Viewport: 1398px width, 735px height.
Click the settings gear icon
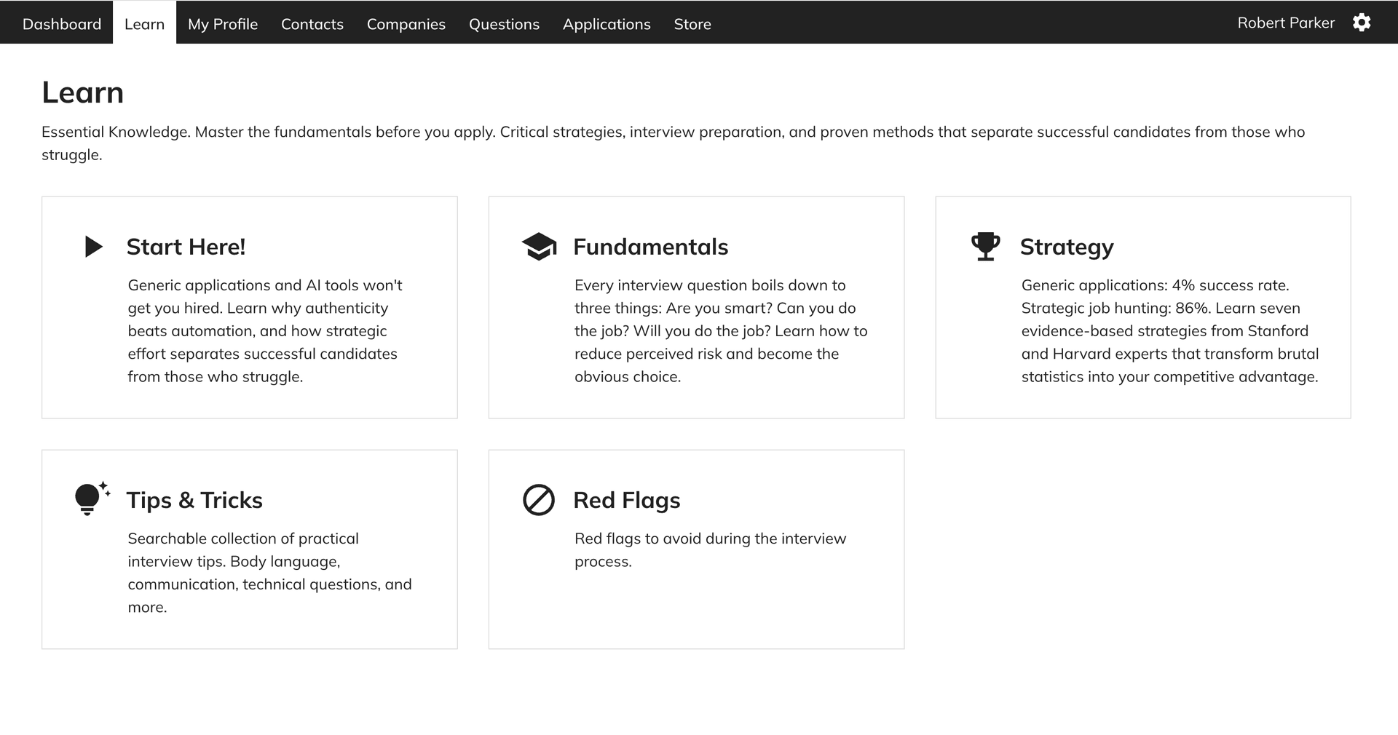[x=1361, y=23]
